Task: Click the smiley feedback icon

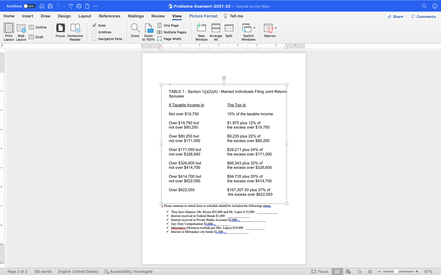Action: tap(435, 6)
